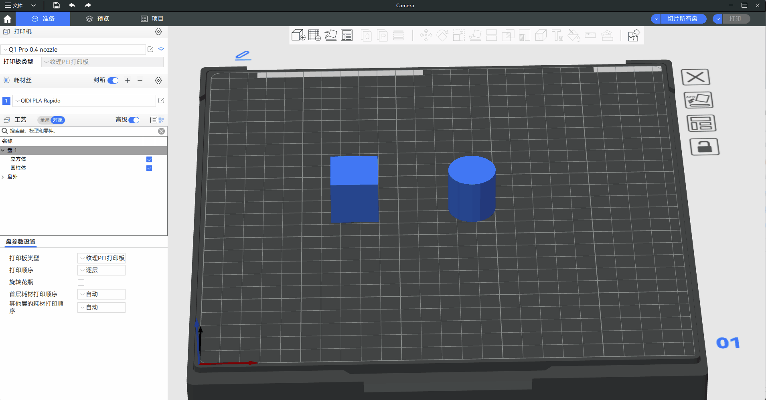Click the Add model (cube plus) toolbar icon
This screenshot has height=400, width=766.
[x=298, y=35]
